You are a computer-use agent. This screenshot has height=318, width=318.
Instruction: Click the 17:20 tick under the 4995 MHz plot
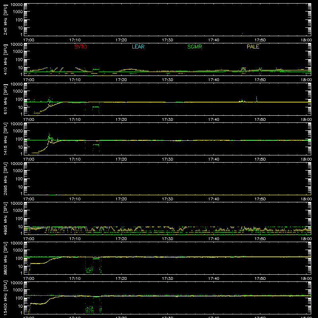click(121, 239)
